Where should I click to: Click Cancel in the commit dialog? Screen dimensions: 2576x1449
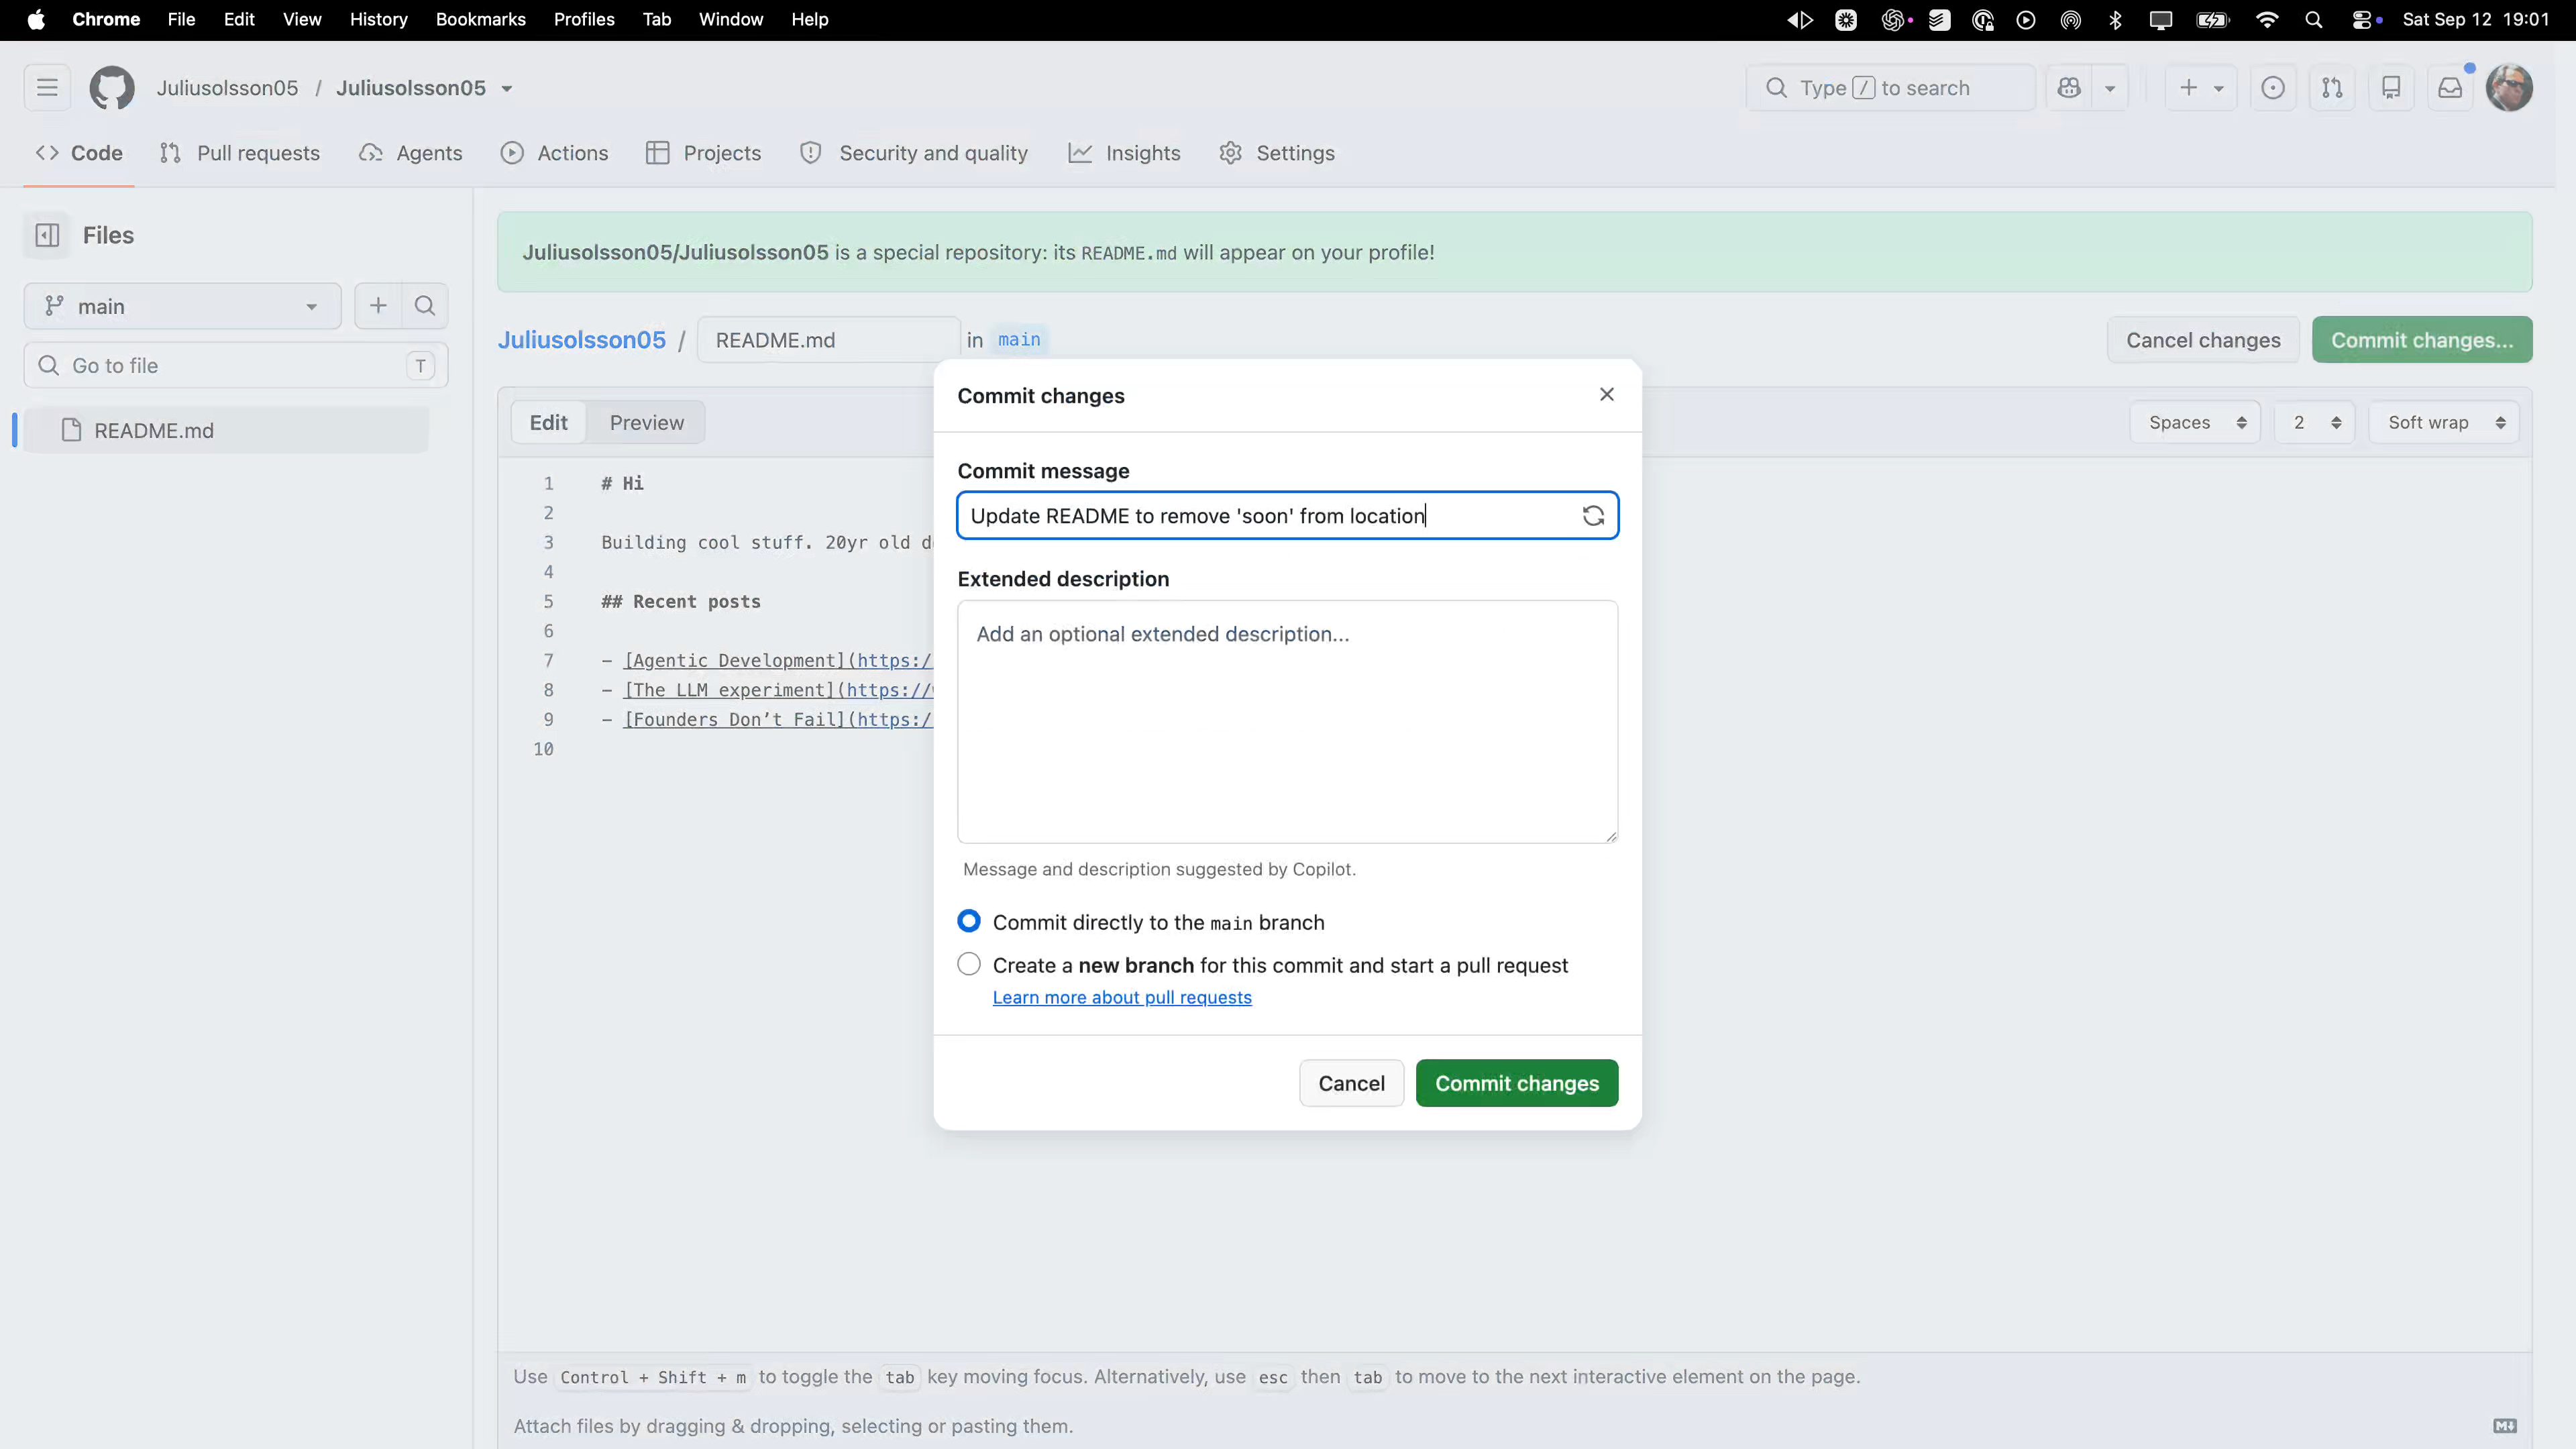coord(1351,1083)
